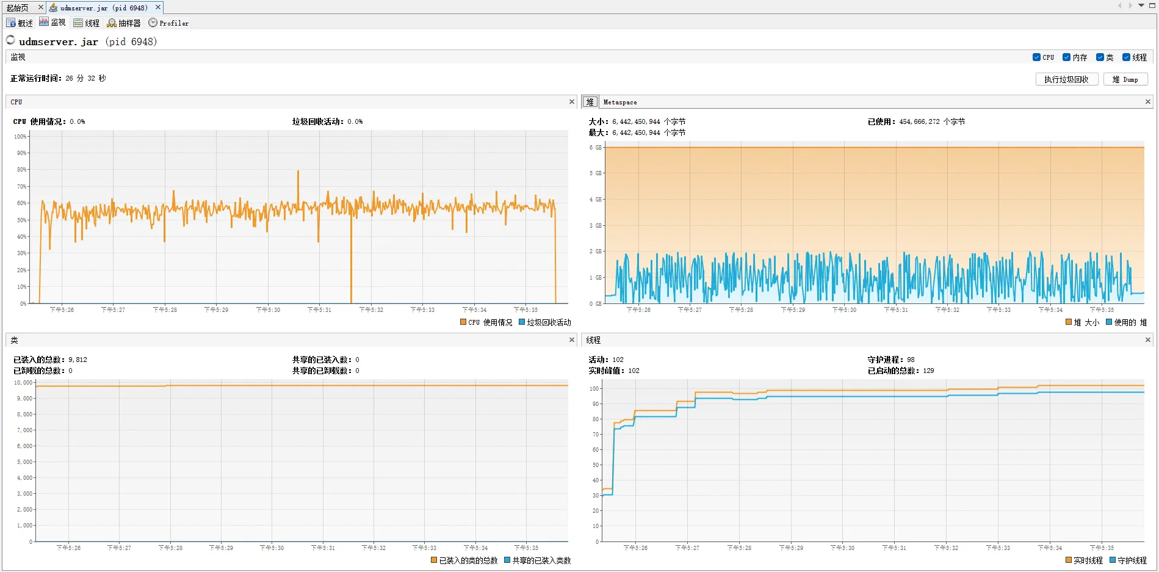Disable the 类 classes checkbox
The image size is (1159, 572).
[x=1100, y=57]
